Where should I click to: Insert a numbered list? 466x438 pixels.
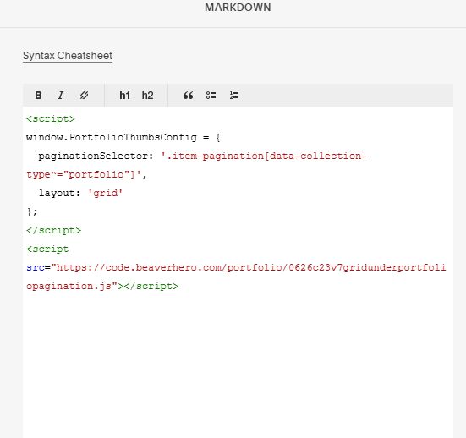point(234,96)
